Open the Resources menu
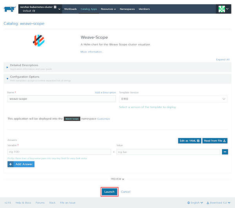 [x=108, y=9]
